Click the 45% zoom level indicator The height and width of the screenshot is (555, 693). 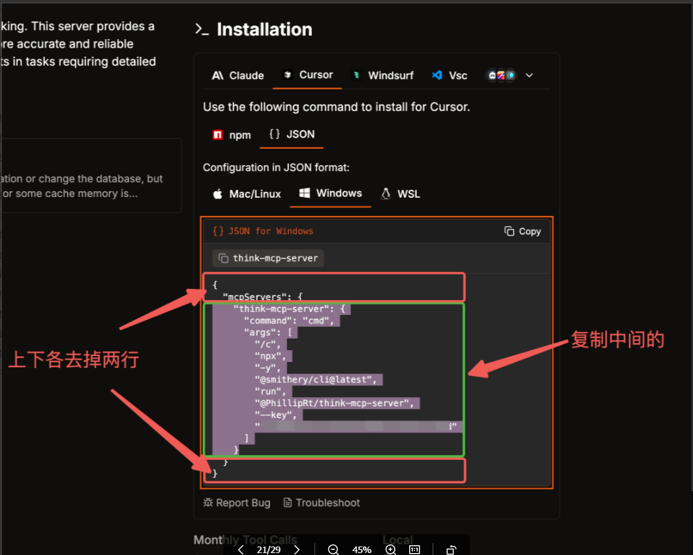(x=362, y=550)
